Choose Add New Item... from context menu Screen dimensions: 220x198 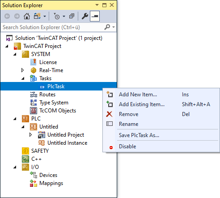pos(161,95)
